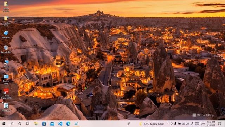The image size is (225, 127).
Task: Open the Mail app from taskbar
Action: pyautogui.click(x=52, y=124)
